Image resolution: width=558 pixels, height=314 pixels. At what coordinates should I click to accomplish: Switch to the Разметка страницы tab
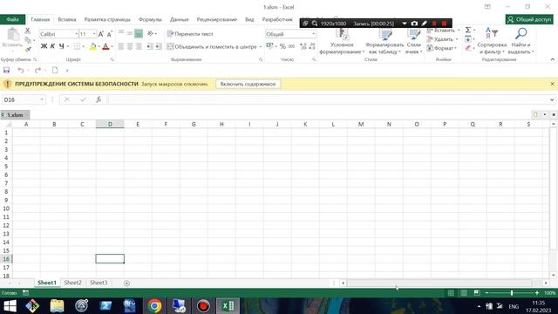coord(107,19)
